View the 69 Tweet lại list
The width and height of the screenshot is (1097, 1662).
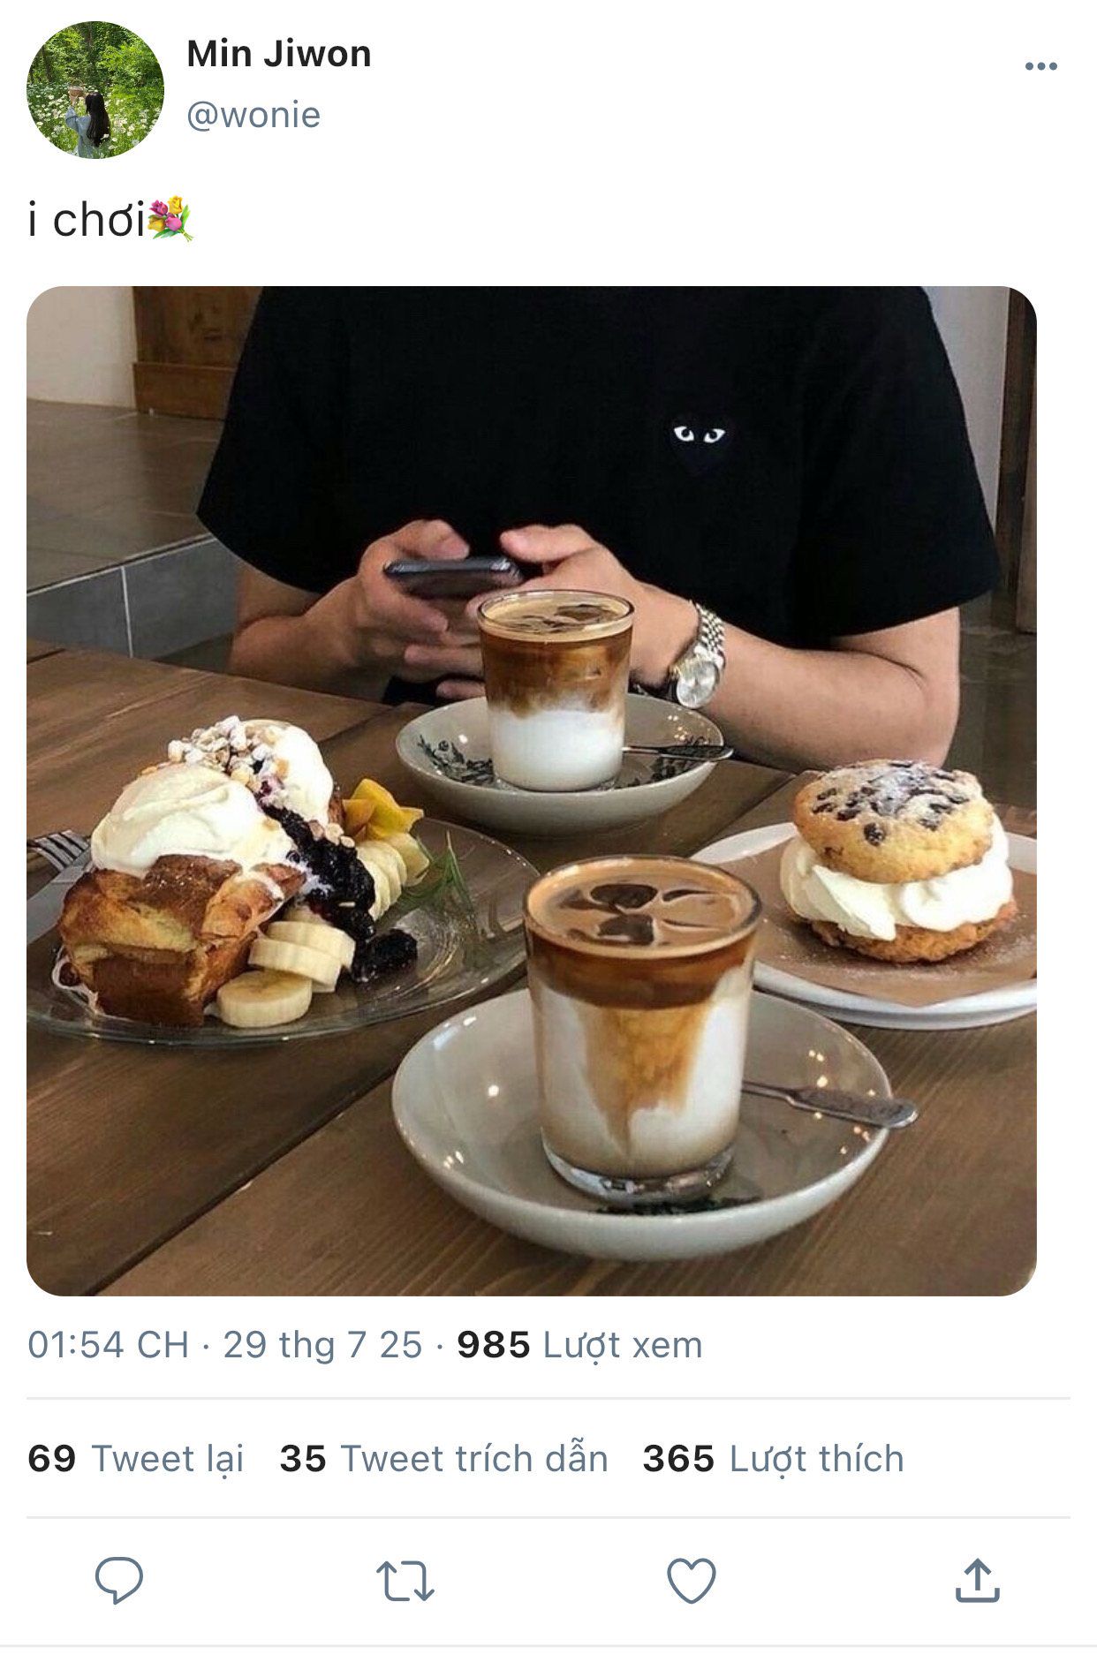click(x=136, y=1459)
